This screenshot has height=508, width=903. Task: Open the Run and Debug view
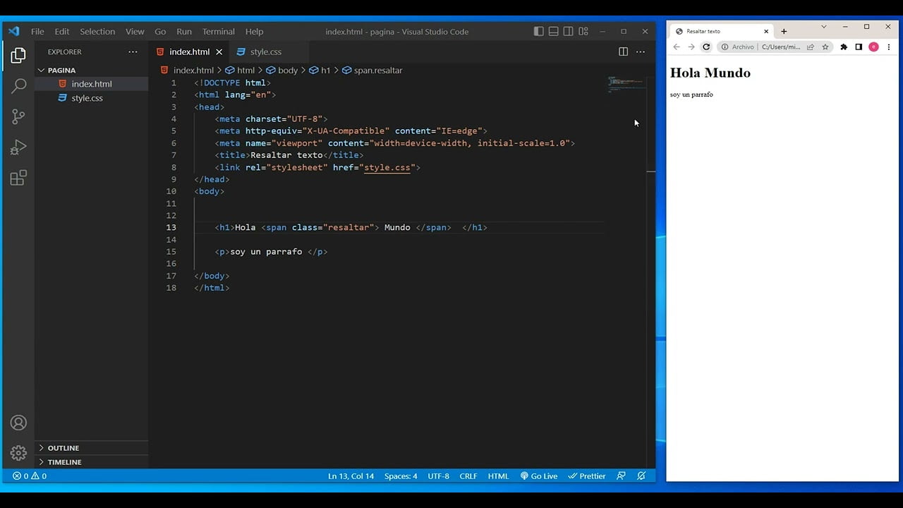(x=18, y=147)
